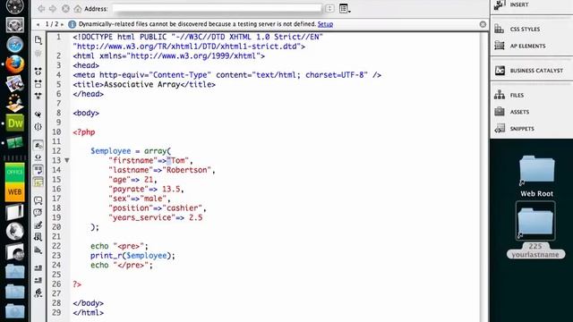
Task: Open the Live View options dropdown
Action: pos(344,8)
